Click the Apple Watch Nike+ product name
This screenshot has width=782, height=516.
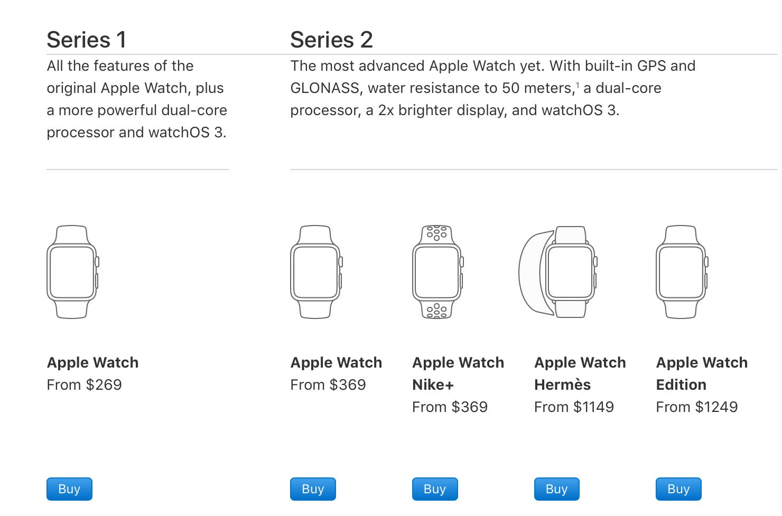458,373
